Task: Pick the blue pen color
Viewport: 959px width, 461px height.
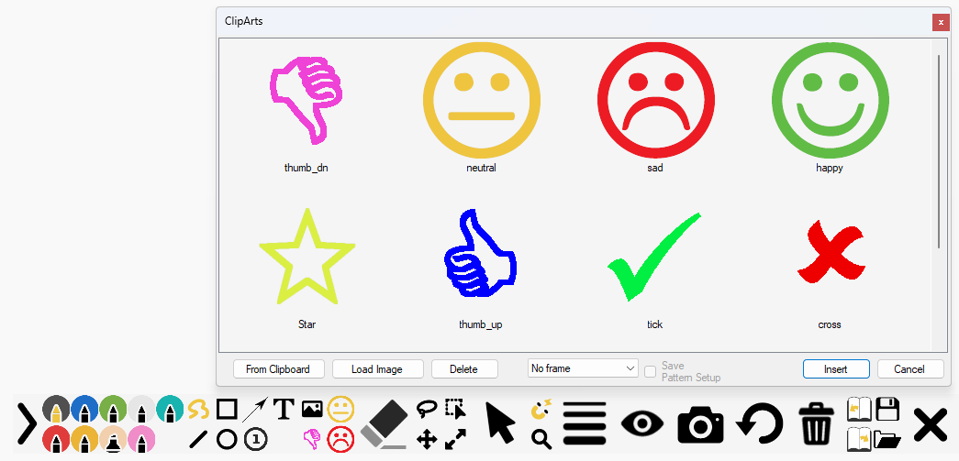Action: pyautogui.click(x=84, y=409)
